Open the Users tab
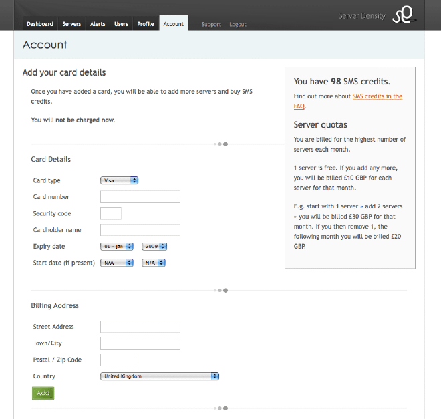Viewport: 441px width, 419px height. click(x=121, y=24)
